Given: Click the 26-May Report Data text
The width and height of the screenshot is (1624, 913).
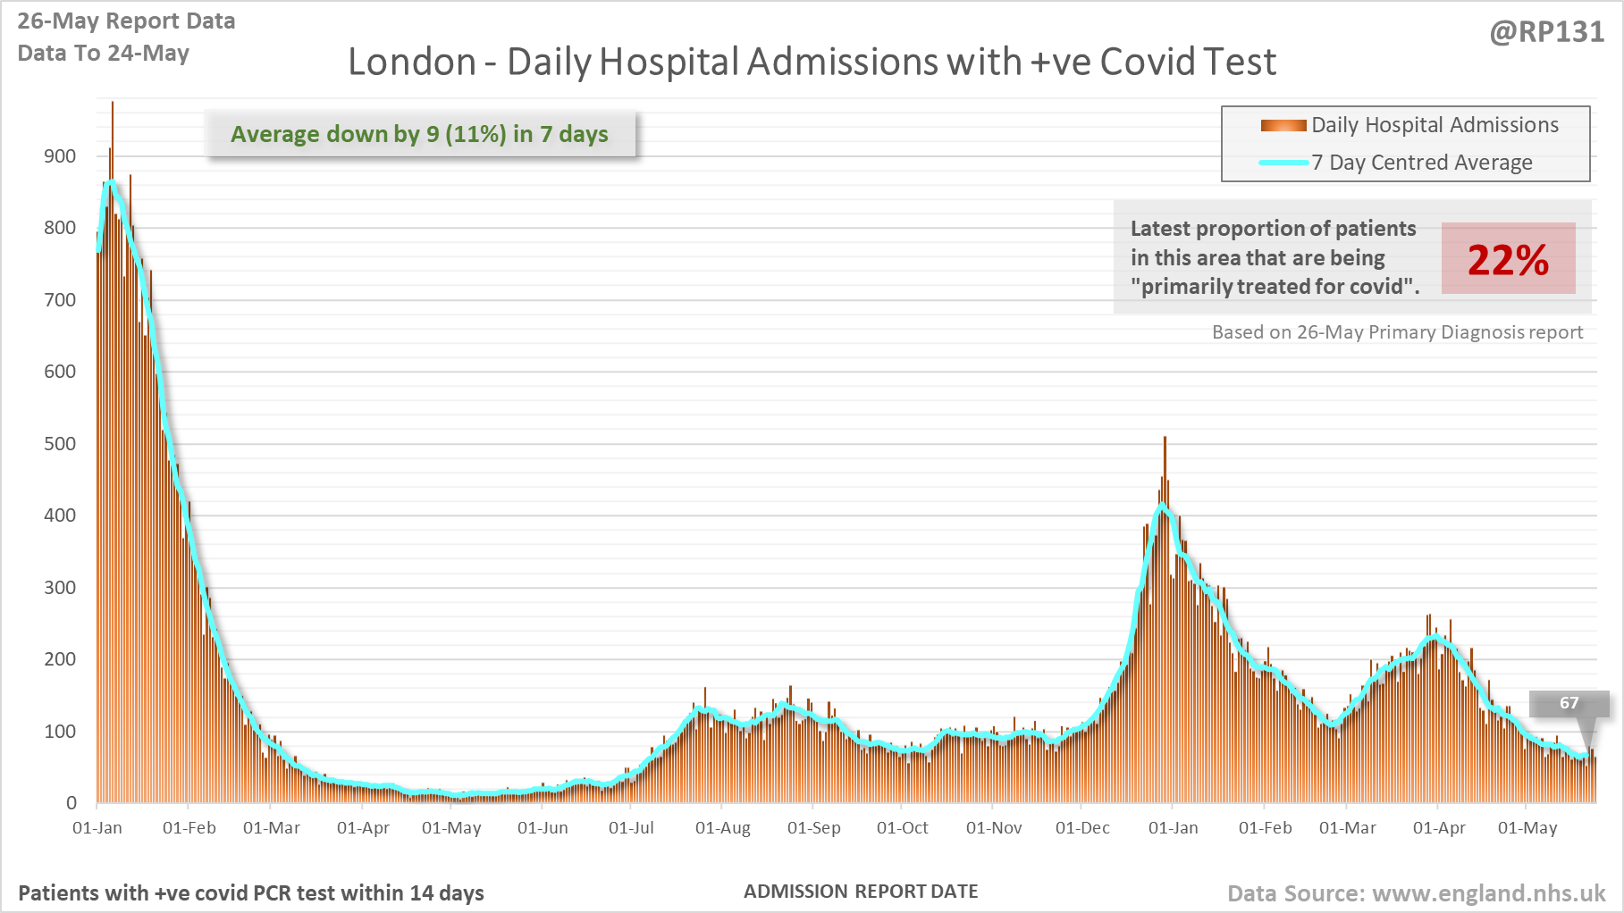Looking at the screenshot, I should 126,21.
